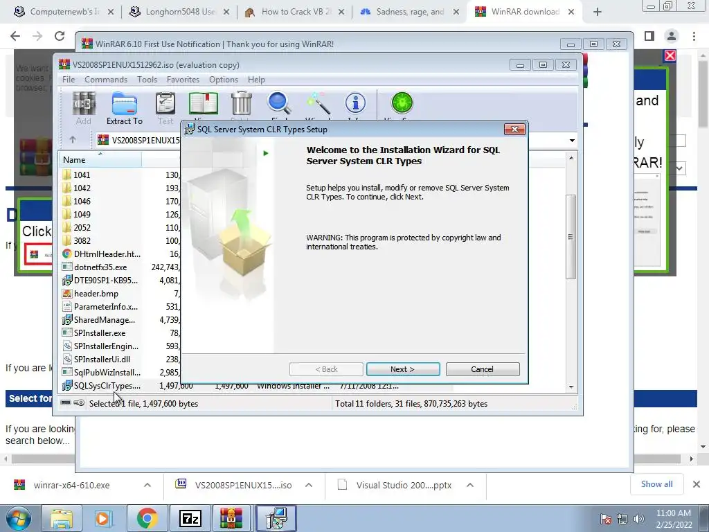Screen dimensions: 709x532
Task: Click the volume speaker tray icon
Action: pos(639,519)
